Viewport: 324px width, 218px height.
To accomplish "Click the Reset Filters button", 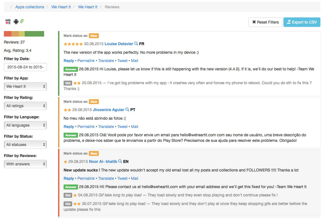I will [x=265, y=22].
